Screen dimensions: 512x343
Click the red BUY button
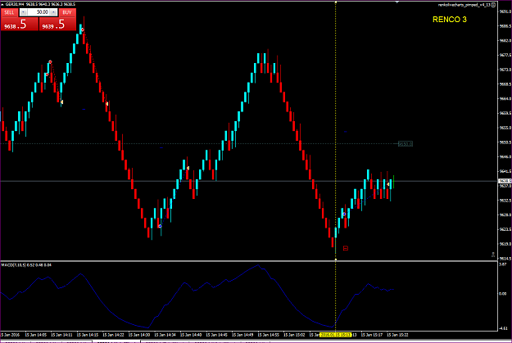(67, 12)
